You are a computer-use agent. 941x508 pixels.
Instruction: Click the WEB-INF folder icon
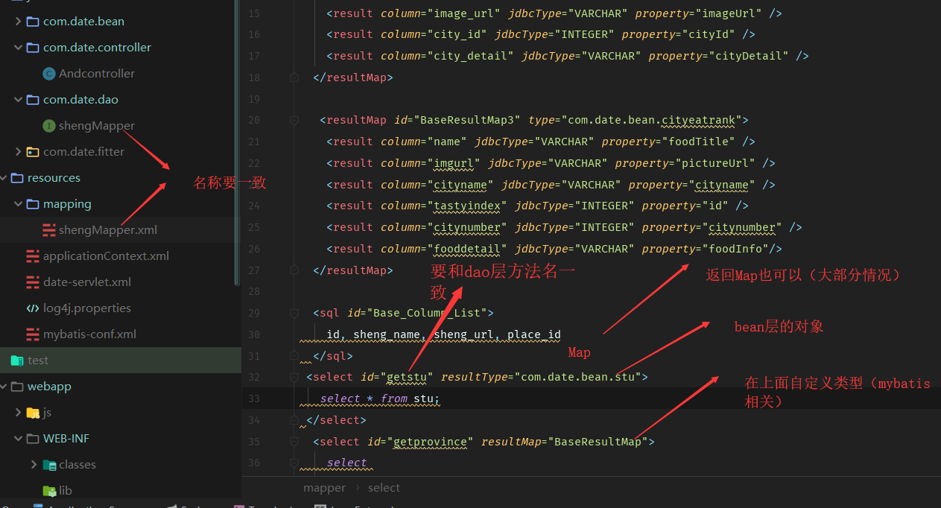point(33,439)
